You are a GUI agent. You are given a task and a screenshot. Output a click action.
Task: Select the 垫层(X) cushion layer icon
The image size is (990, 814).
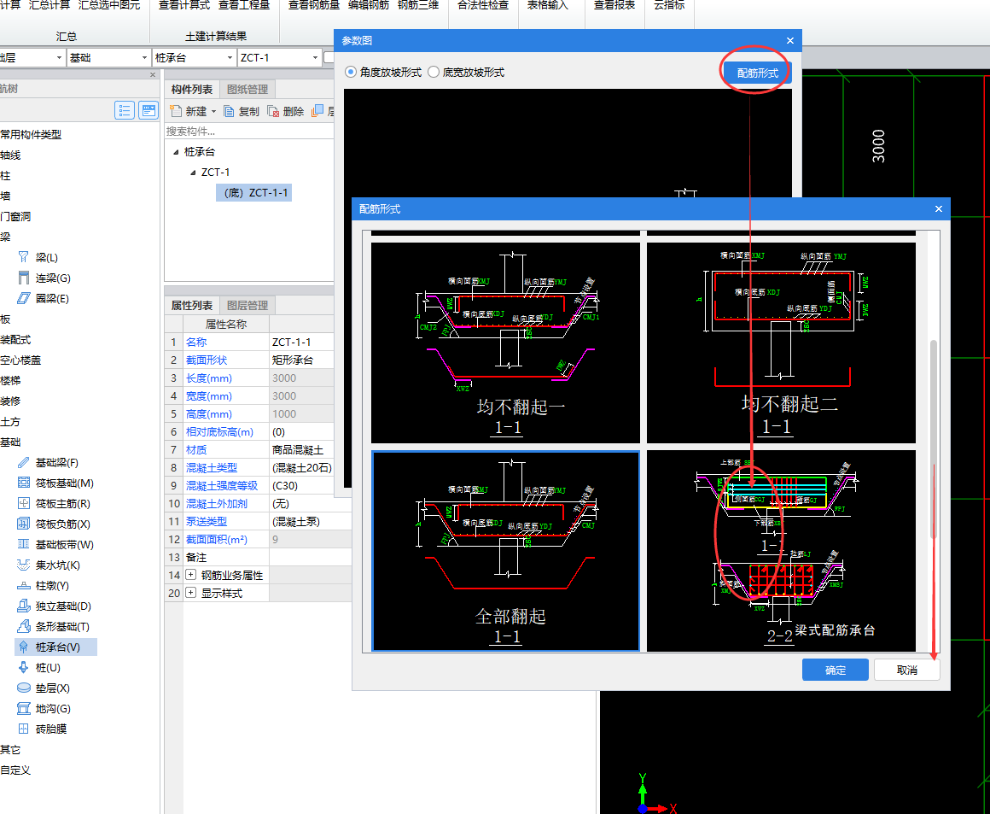tap(23, 688)
